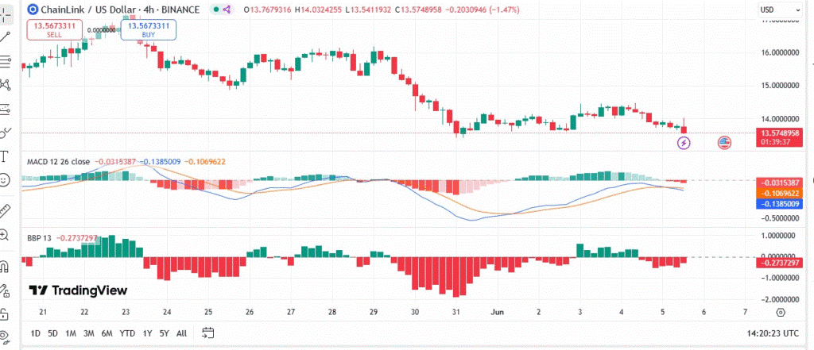Select the Text tool
814x350 pixels.
click(5, 156)
